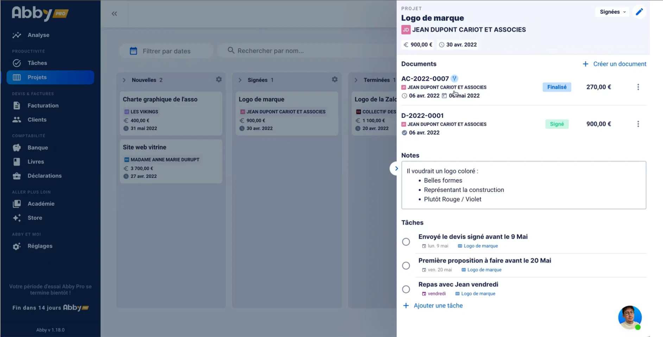
Task: Click 'Fin dans 14 jours' trial banner
Action: pyautogui.click(x=50, y=308)
